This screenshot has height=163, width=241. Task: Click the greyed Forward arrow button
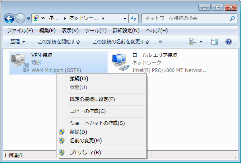pos(20,18)
